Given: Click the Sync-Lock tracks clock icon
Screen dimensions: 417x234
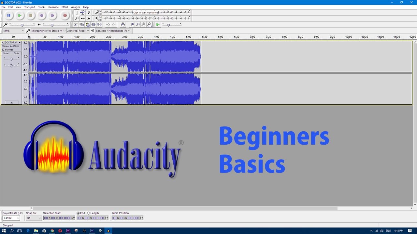Looking at the screenshot, I should coord(123,25).
